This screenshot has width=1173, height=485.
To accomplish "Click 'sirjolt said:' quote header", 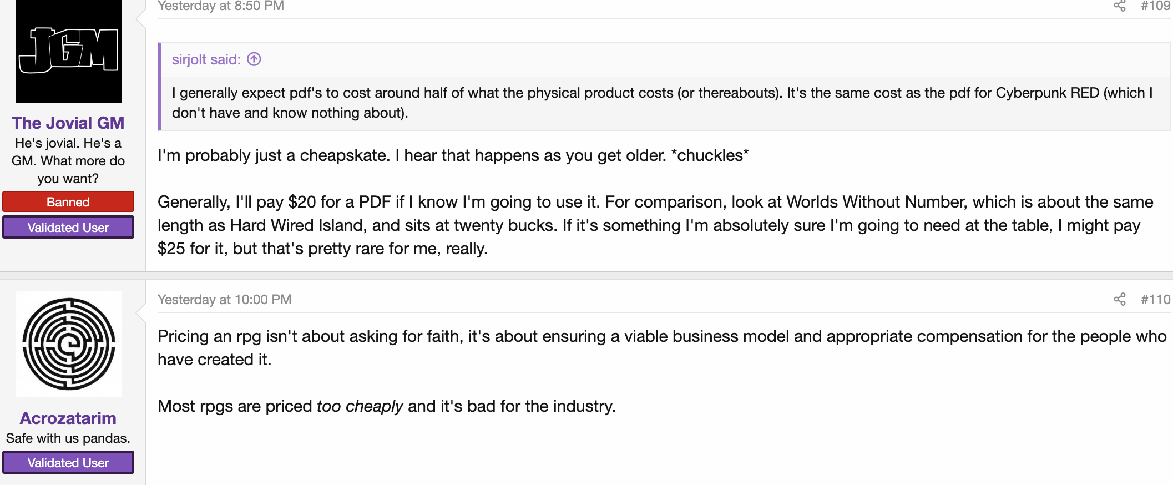I will tap(206, 59).
